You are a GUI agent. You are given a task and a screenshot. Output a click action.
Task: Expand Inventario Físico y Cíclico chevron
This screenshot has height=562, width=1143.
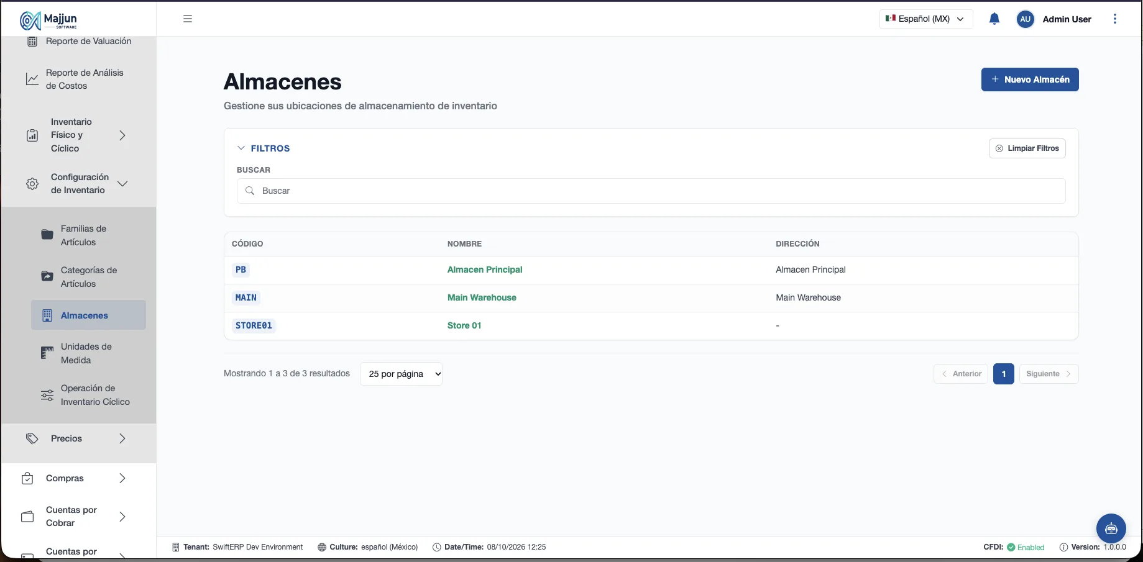coord(122,135)
